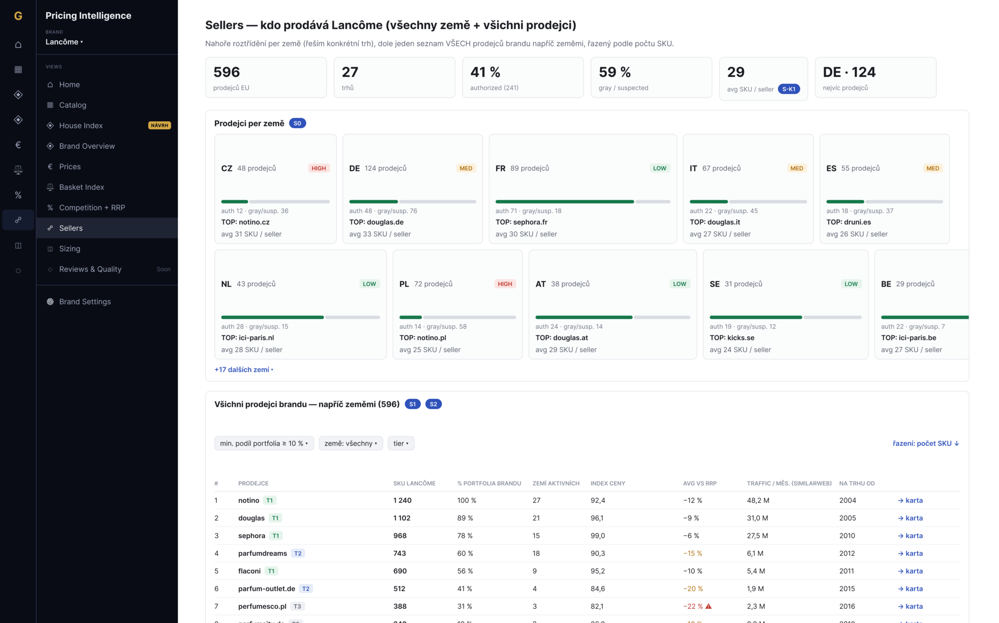This screenshot has width=999, height=623.
Task: Click the catalog grid icon in rail
Action: point(18,69)
